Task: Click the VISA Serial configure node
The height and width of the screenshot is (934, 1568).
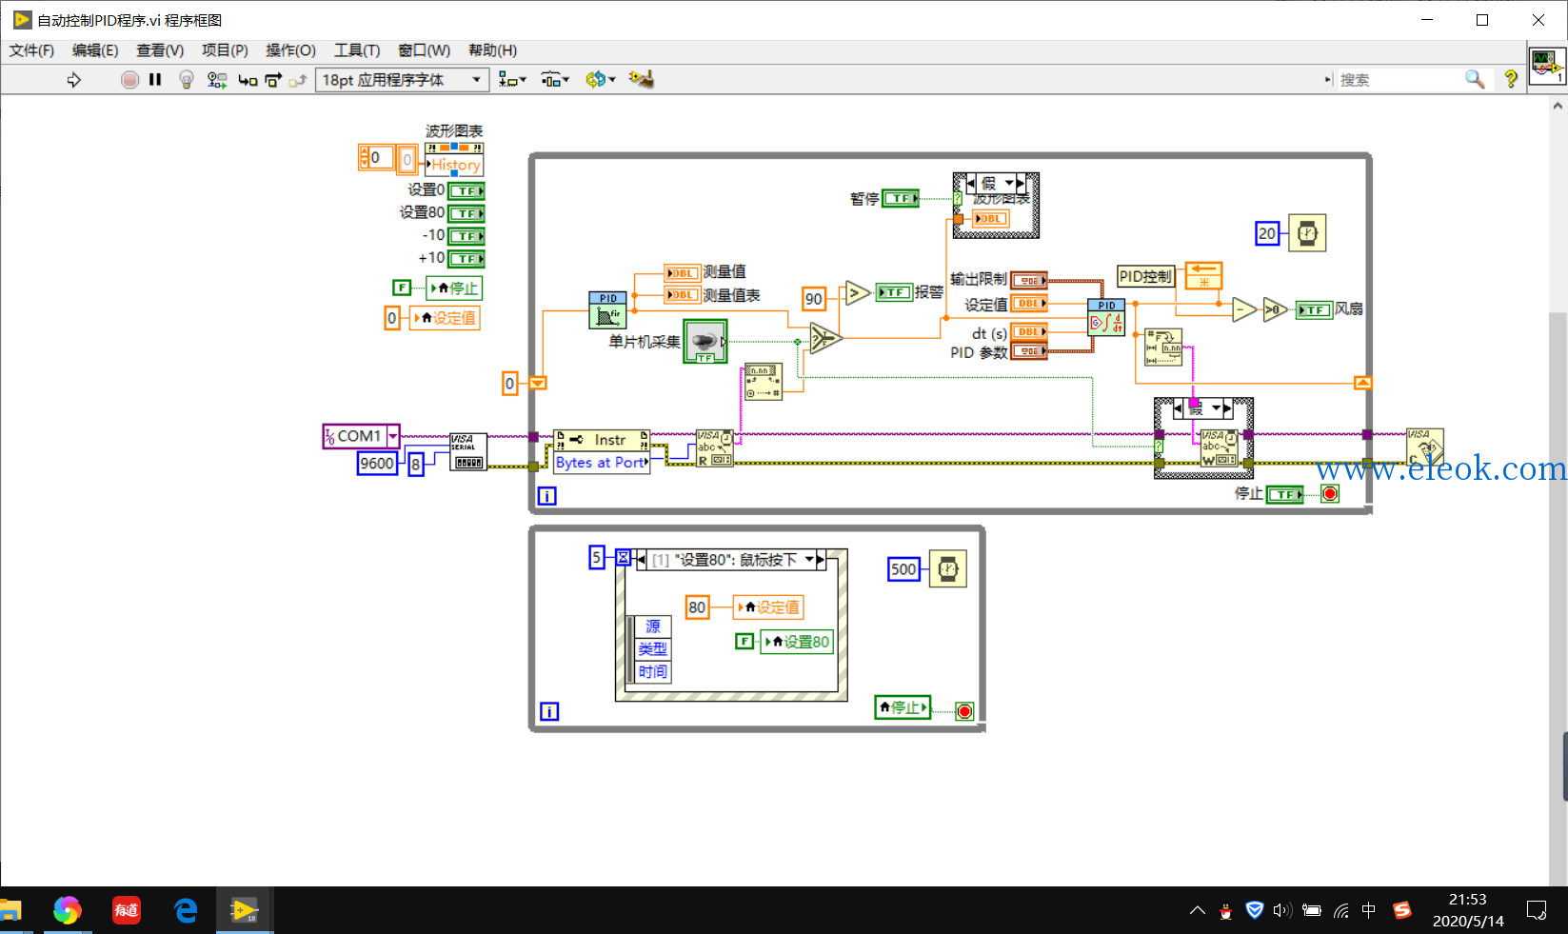Action: [x=467, y=451]
